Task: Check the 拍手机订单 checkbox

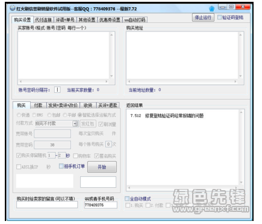Action: (x=61, y=166)
